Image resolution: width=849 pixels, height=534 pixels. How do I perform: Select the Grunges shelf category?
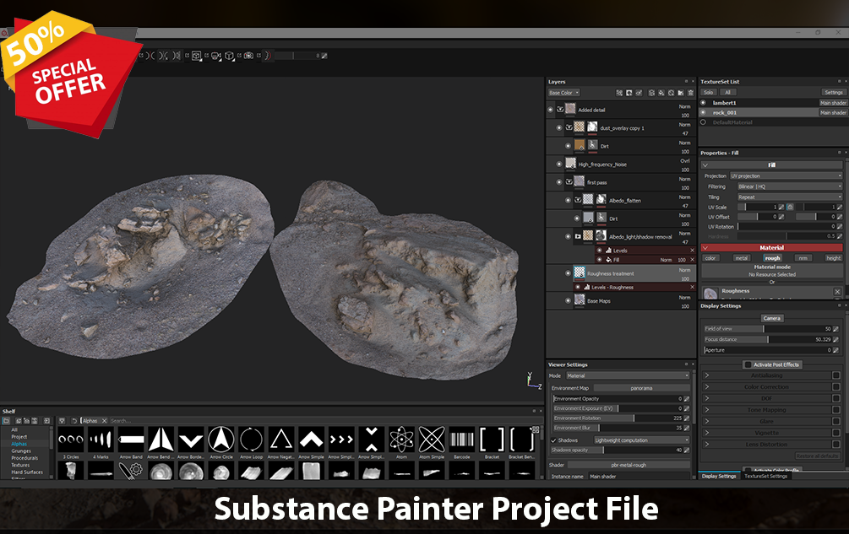(x=21, y=450)
